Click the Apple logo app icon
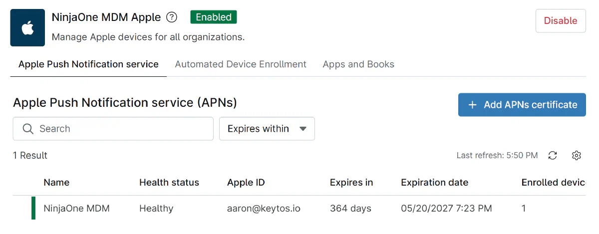Screen dimensions: 599x234 pyautogui.click(x=27, y=28)
